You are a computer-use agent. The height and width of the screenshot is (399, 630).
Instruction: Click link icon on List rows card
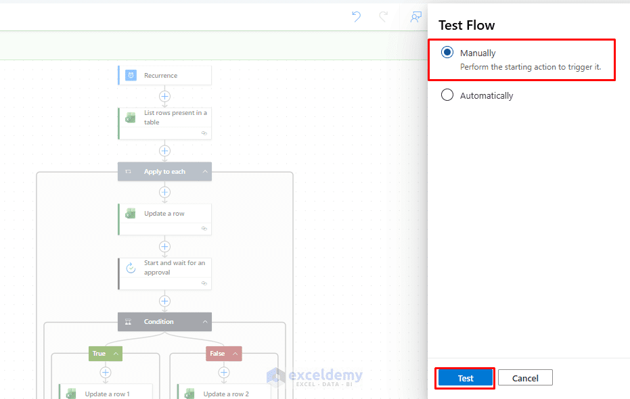click(x=204, y=133)
